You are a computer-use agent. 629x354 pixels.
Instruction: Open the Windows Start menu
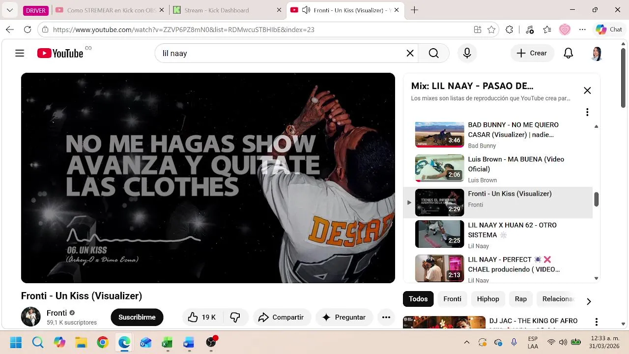(16, 342)
